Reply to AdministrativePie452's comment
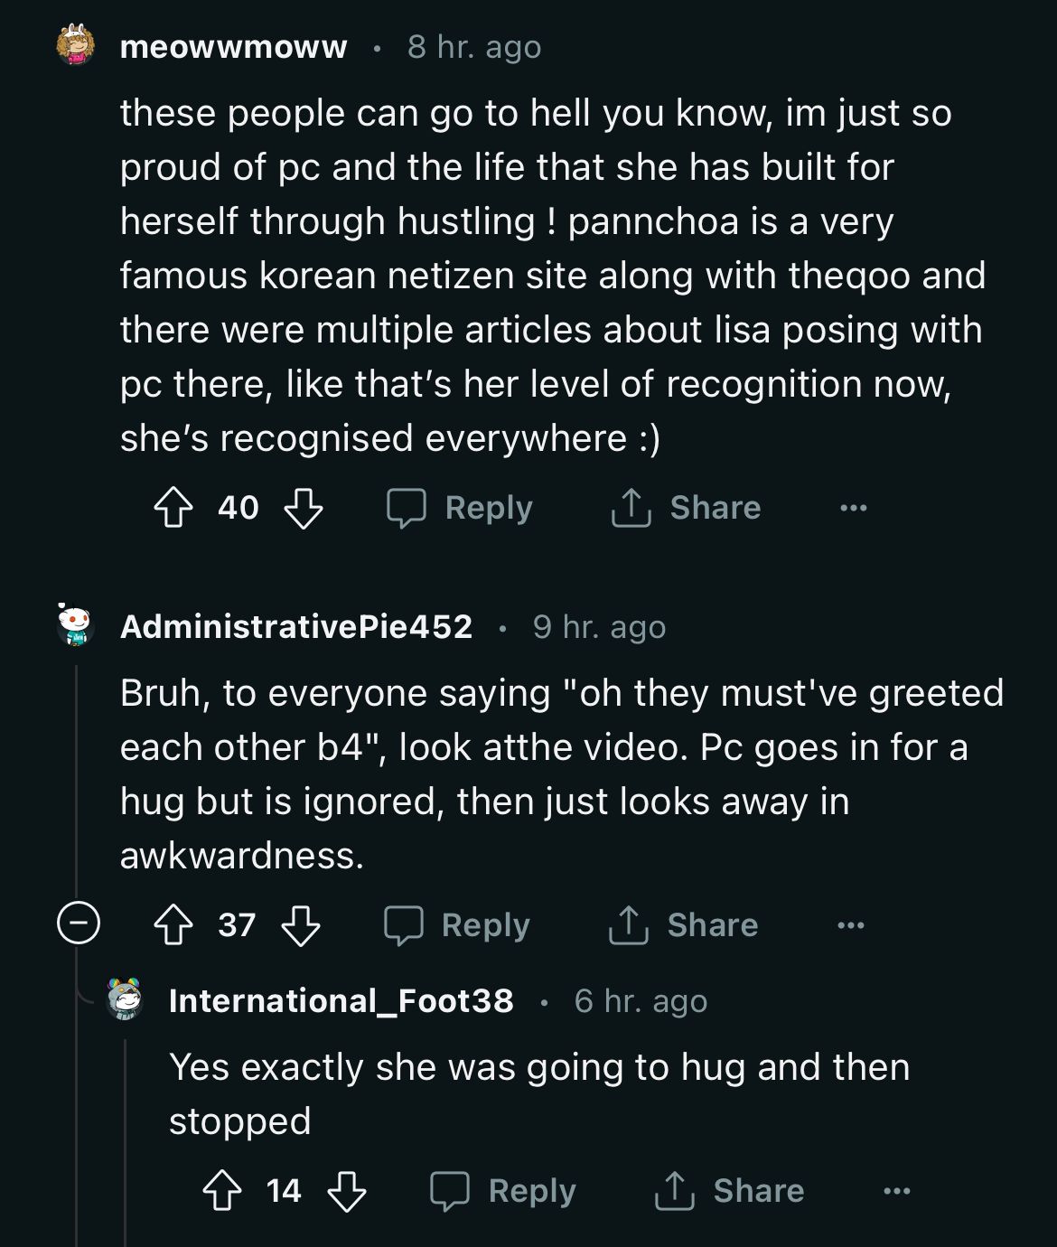Screen dimensions: 1057x1247 pos(457,925)
